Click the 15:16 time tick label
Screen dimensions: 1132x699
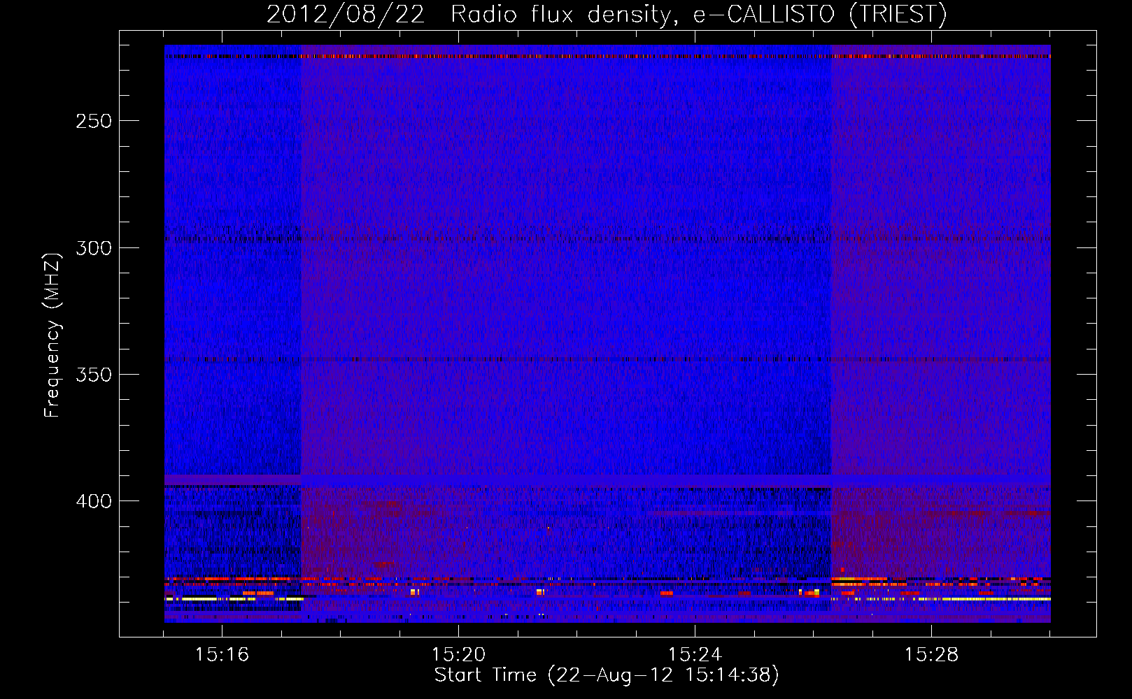point(222,654)
